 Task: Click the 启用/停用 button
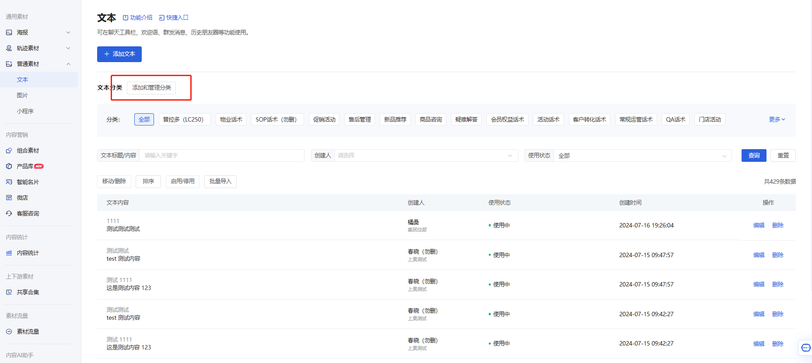[x=183, y=181]
